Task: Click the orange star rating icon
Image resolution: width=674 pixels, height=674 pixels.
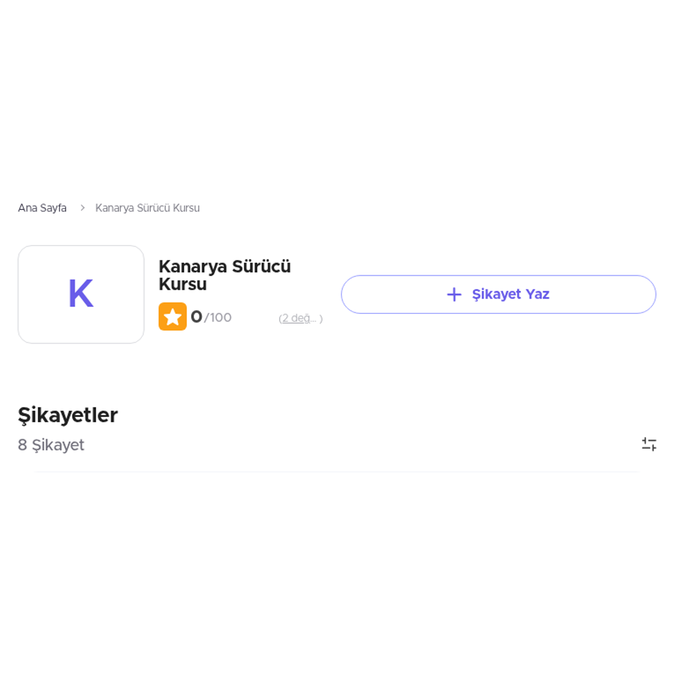Action: click(x=172, y=317)
